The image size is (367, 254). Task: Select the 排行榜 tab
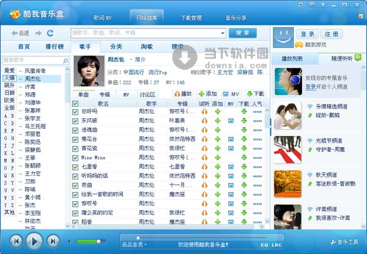[x=54, y=46]
